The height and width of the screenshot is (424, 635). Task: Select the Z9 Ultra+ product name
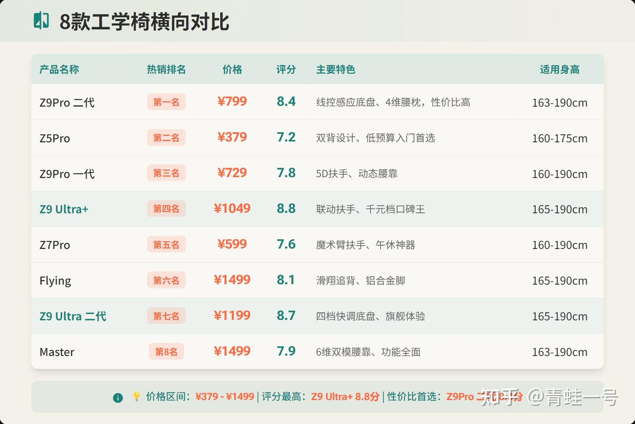(64, 209)
